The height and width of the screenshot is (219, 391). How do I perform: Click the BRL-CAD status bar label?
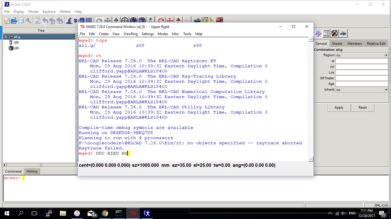click(382, 205)
